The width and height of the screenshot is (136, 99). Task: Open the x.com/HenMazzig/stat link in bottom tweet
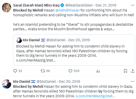click(95, 96)
